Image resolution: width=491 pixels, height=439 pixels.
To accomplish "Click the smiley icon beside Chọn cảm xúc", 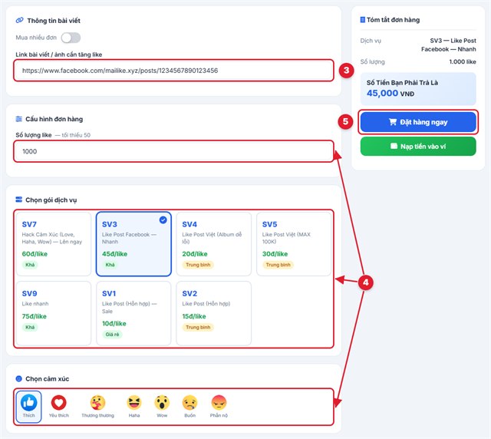I will coord(18,378).
